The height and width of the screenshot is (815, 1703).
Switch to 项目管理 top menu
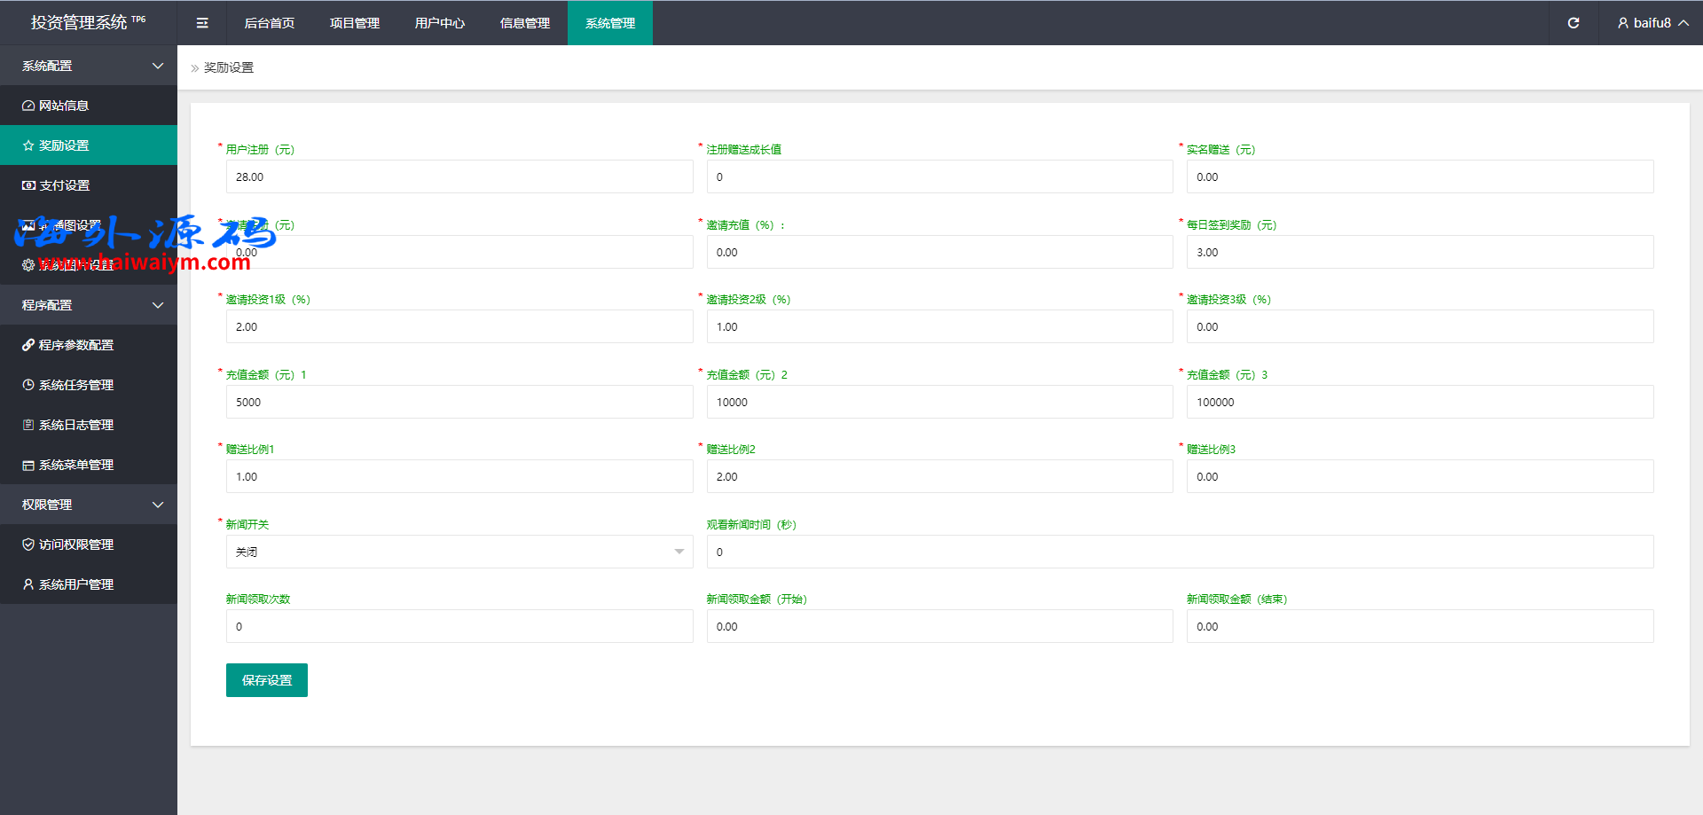(x=355, y=23)
